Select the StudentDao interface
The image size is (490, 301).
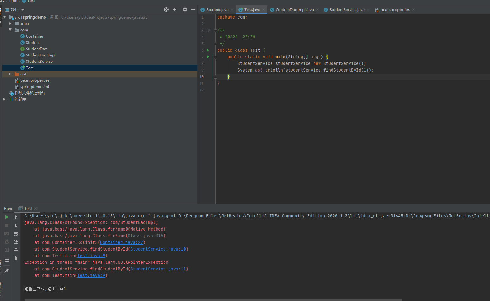37,49
